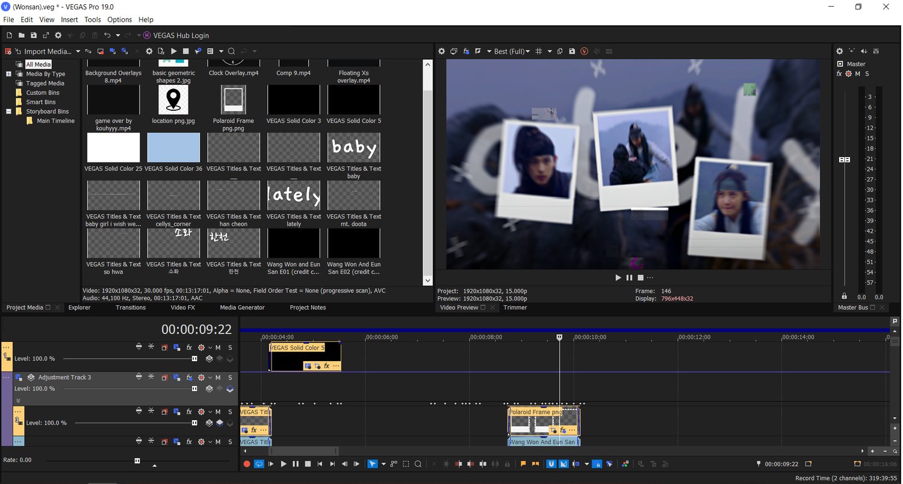Solo the Adjustment Track 3
Image resolution: width=903 pixels, height=484 pixels.
pyautogui.click(x=230, y=377)
